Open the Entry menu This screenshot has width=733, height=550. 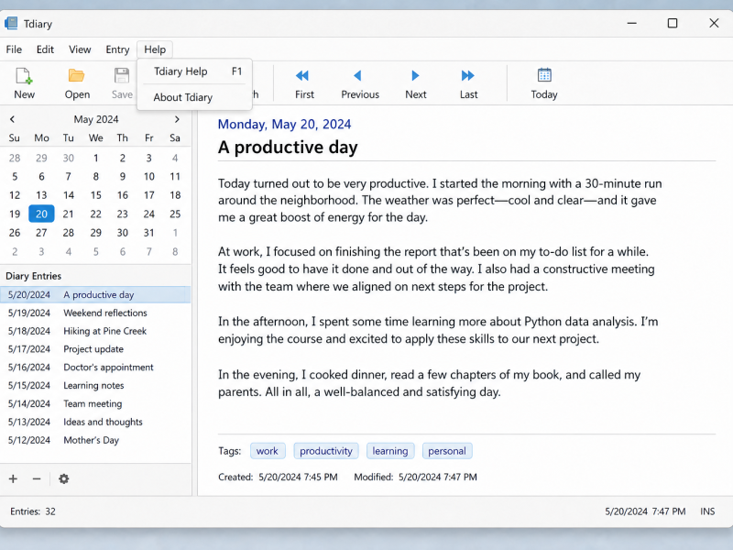point(117,49)
